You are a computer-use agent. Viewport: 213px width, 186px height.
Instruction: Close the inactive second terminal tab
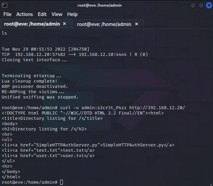tap(137, 24)
